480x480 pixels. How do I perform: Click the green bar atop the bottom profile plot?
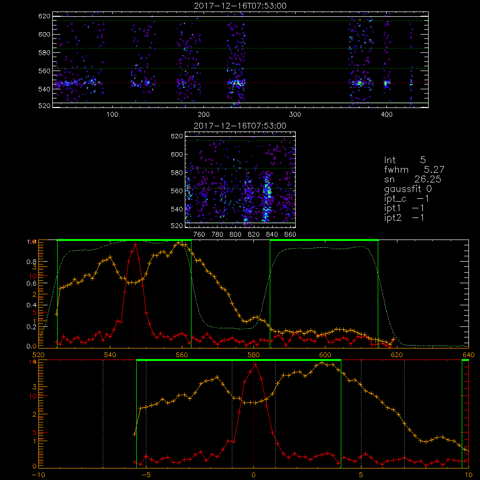pos(239,360)
